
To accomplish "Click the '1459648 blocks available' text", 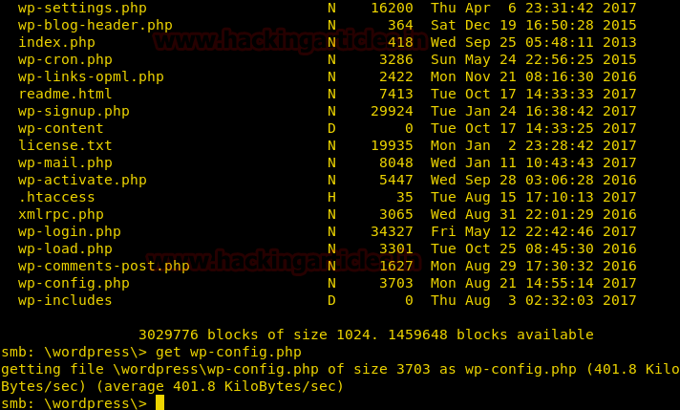I will [491, 334].
